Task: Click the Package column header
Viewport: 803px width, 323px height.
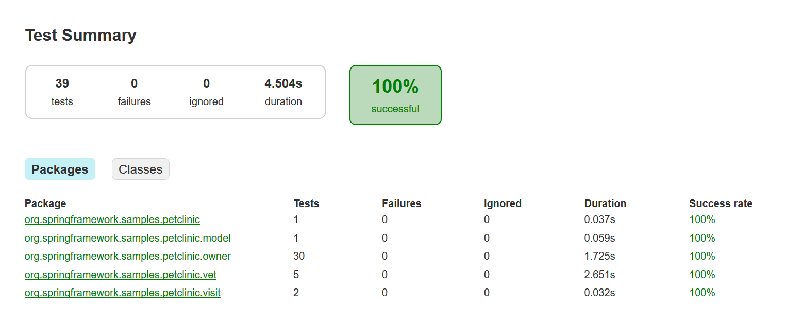Action: pyautogui.click(x=45, y=203)
